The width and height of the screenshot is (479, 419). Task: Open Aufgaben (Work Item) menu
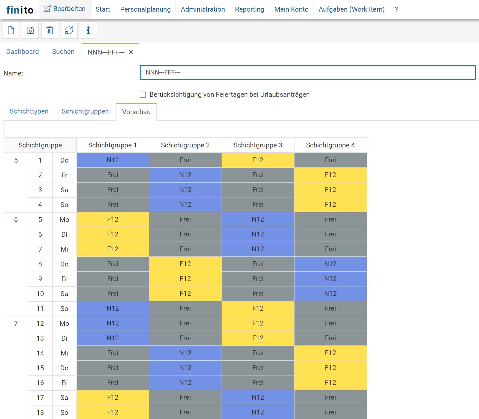point(351,10)
